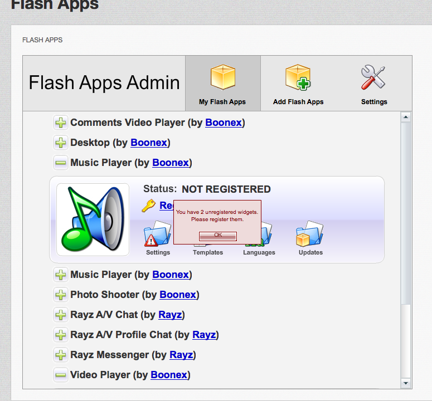Click the golden key register icon
This screenshot has width=432, height=401.
(148, 206)
